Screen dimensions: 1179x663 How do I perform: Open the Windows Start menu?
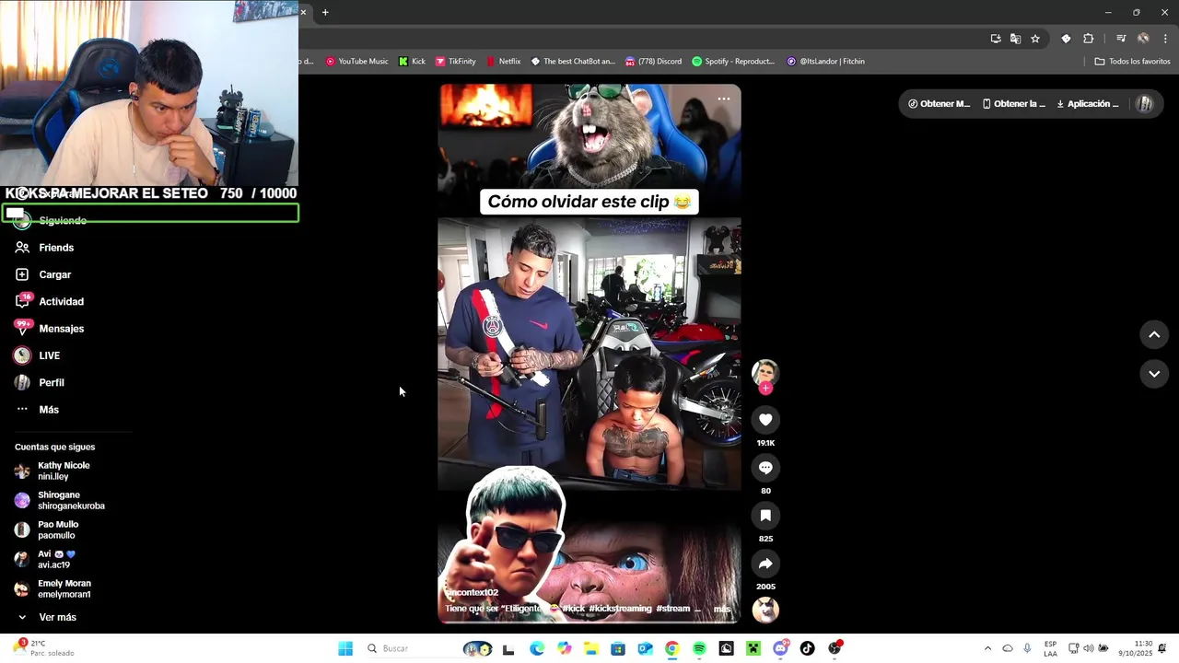point(345,648)
